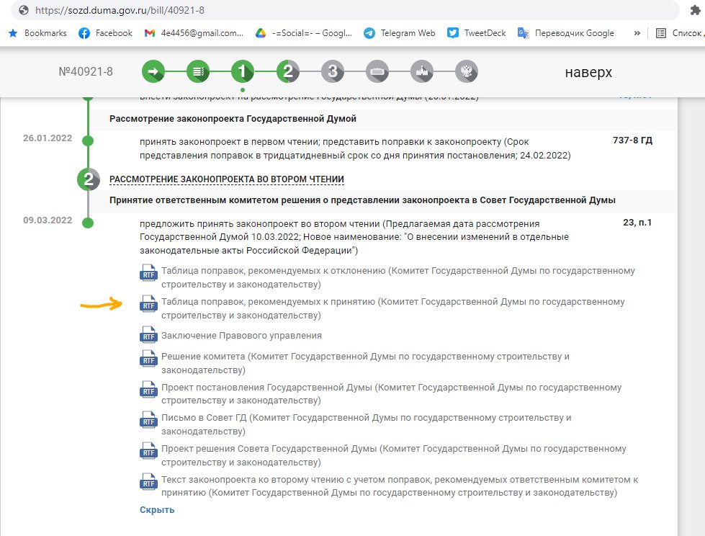
Task: Click the Google Drive triangle icon
Action: [x=261, y=33]
